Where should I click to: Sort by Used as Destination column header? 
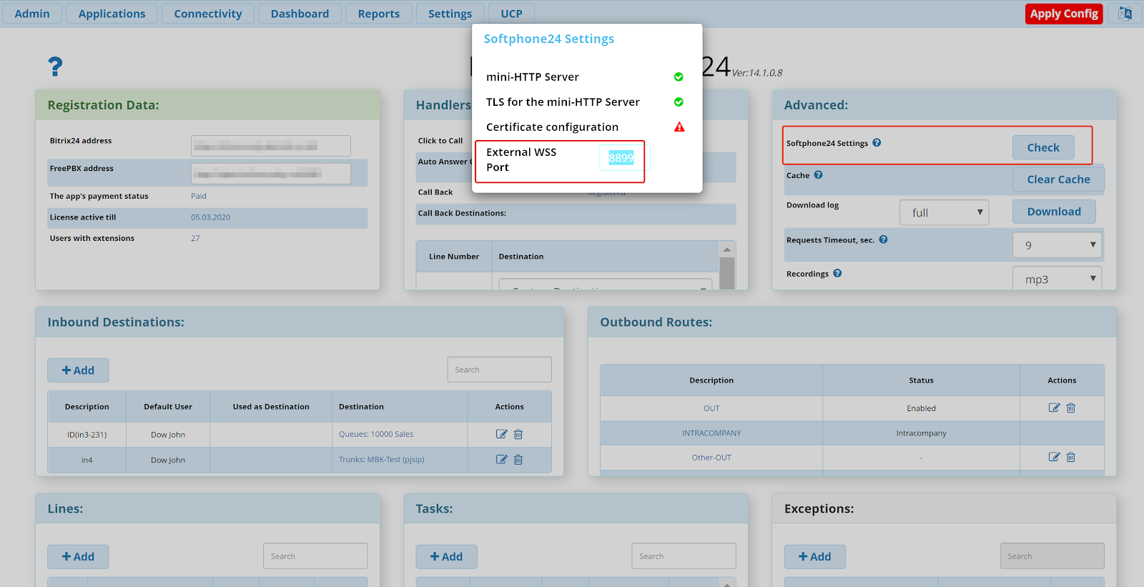point(271,407)
